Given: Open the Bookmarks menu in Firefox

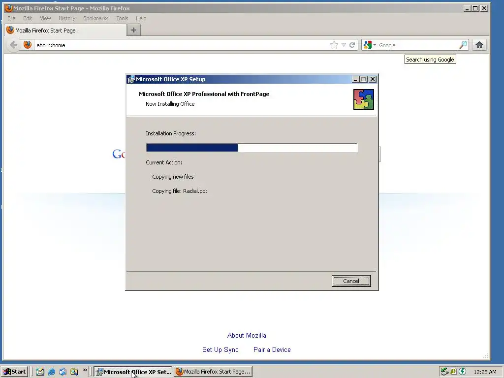Looking at the screenshot, I should [96, 18].
